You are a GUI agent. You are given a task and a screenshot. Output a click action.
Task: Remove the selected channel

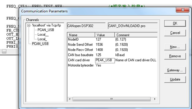coord(175,56)
